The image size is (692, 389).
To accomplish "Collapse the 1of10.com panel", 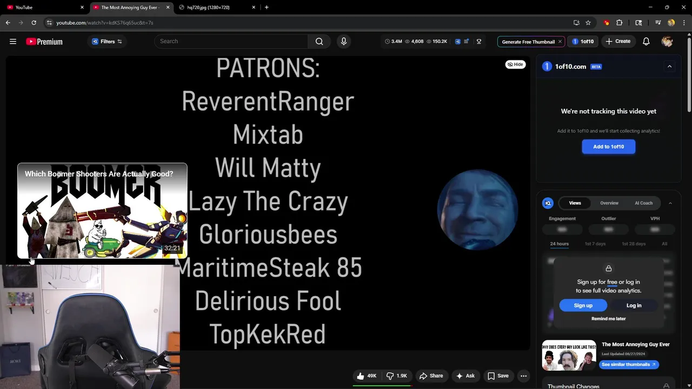I will pyautogui.click(x=669, y=66).
